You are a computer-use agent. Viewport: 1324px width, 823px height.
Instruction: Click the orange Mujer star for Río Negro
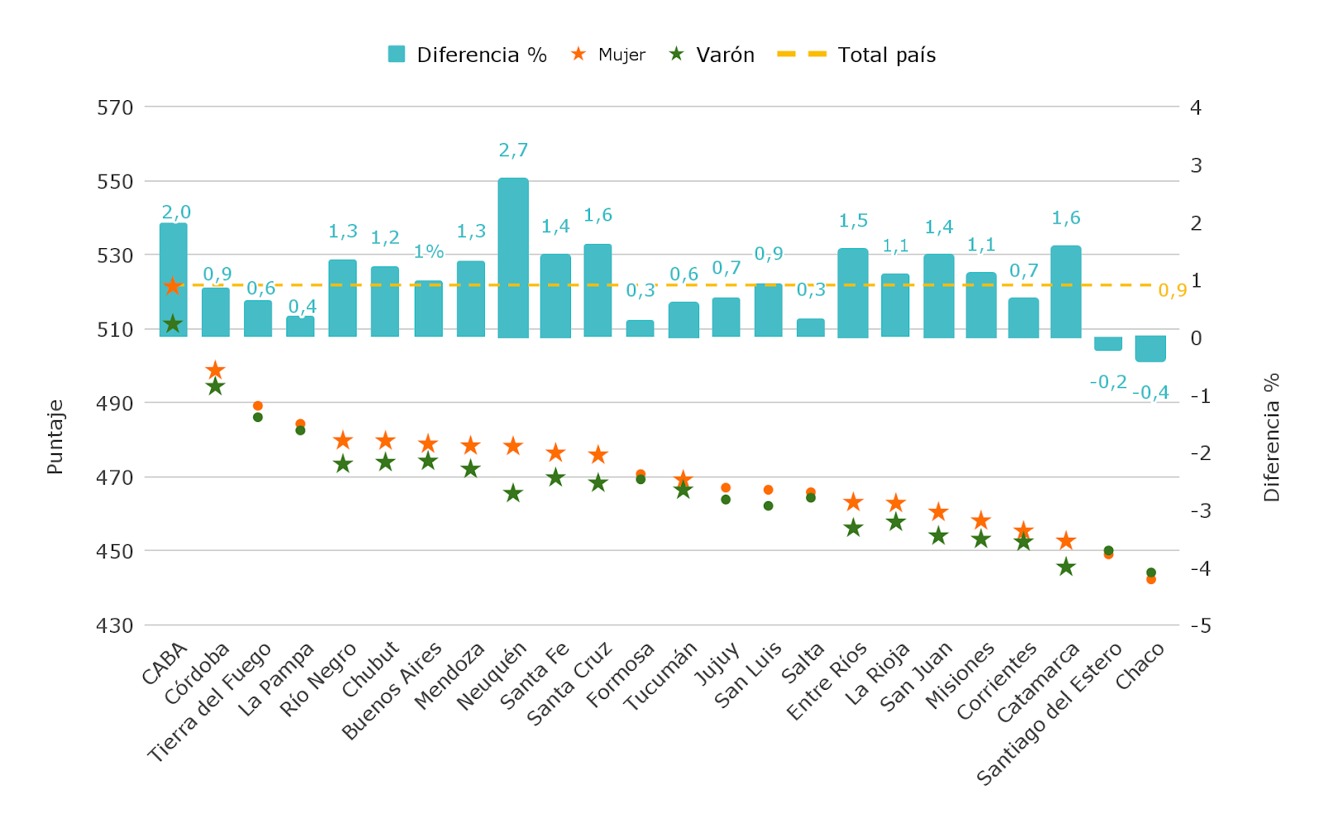click(343, 440)
